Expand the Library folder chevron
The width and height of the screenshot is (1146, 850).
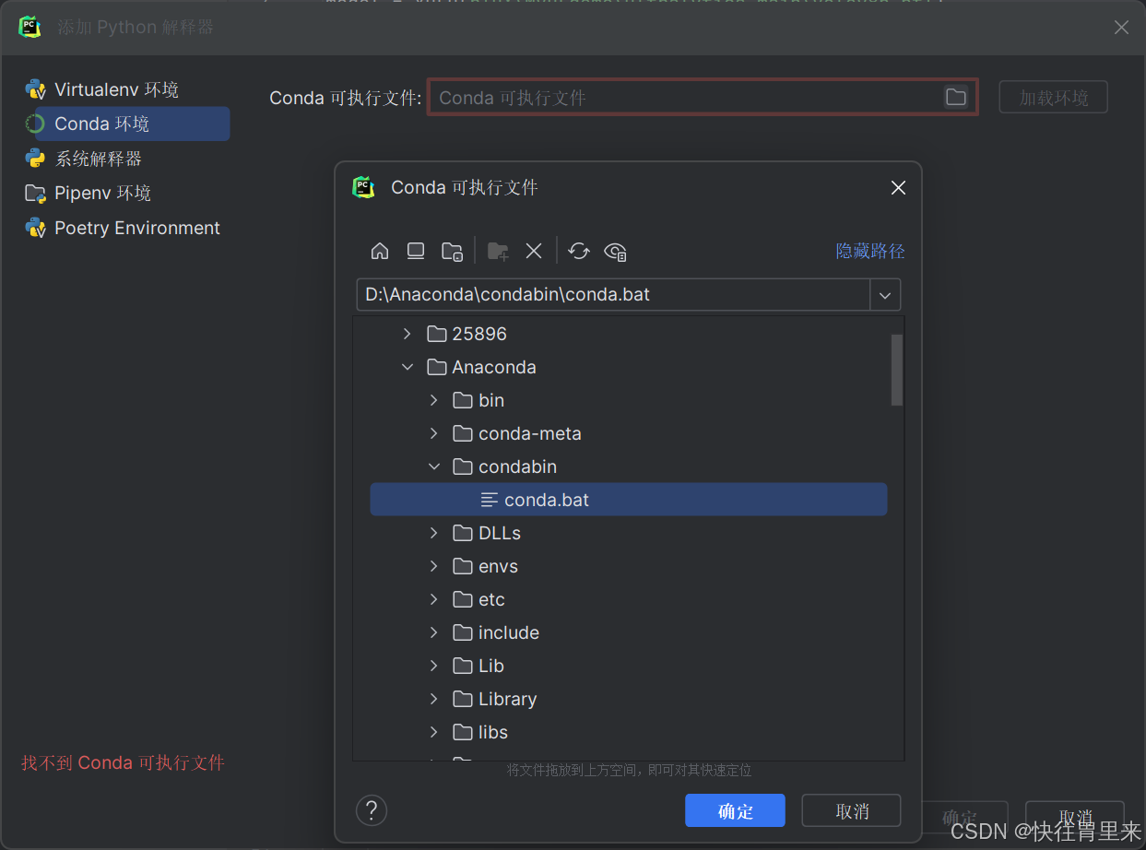click(x=434, y=699)
